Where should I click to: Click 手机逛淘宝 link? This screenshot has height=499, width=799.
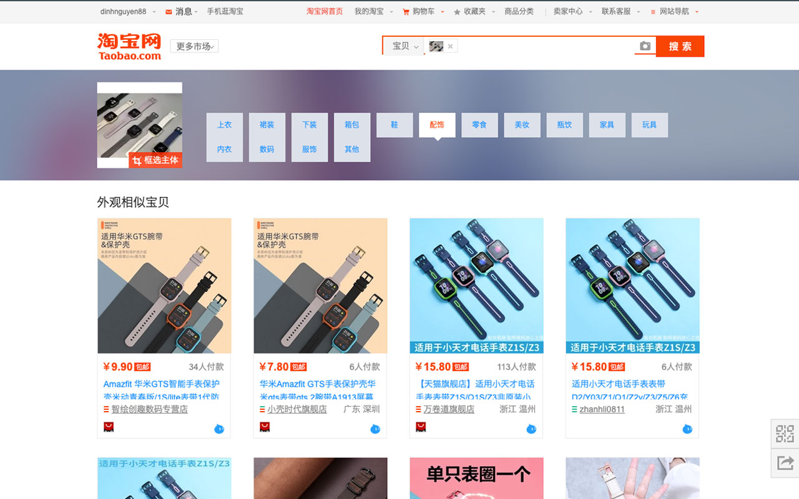225,11
